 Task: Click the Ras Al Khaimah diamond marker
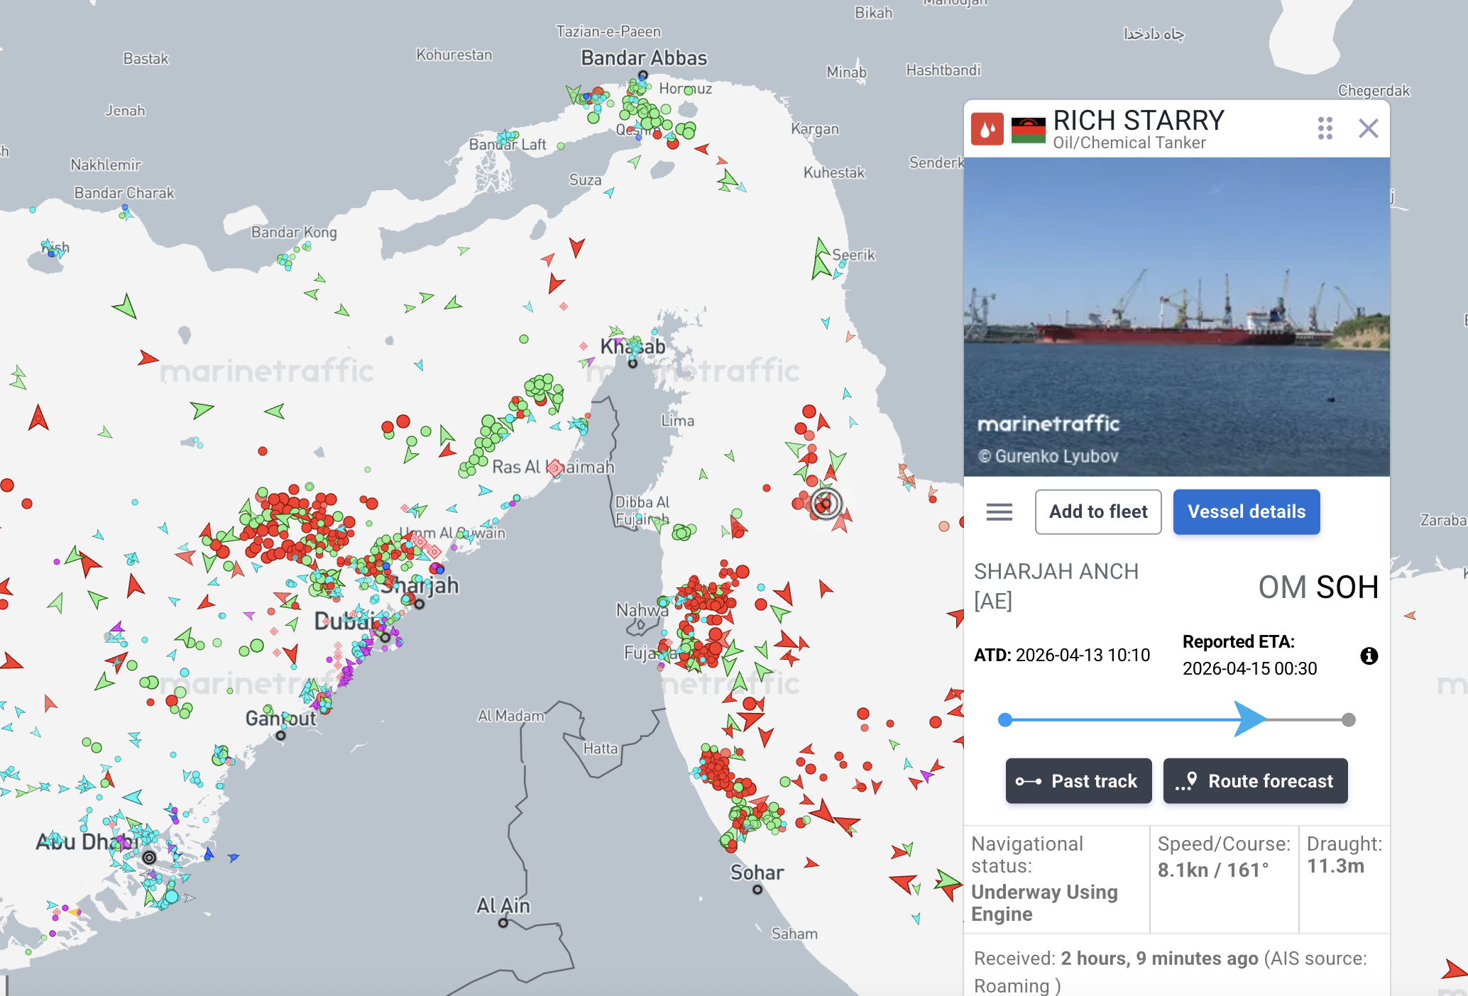(x=554, y=467)
